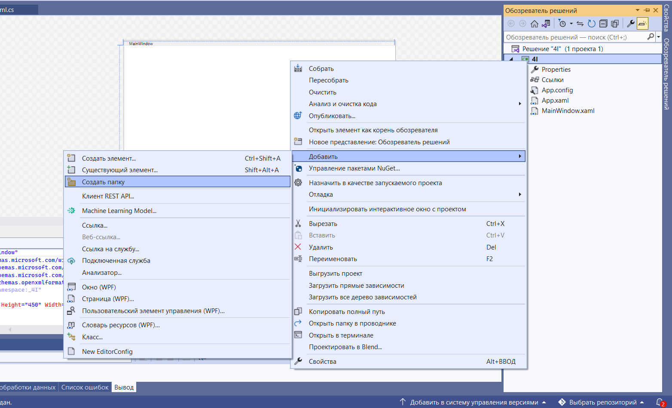Click the search magnifier in Solution Explorer

[x=651, y=37]
